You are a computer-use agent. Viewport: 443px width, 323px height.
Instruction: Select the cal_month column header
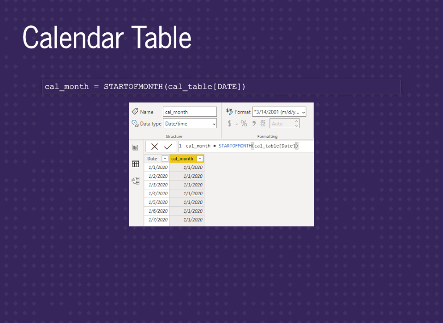click(x=183, y=159)
